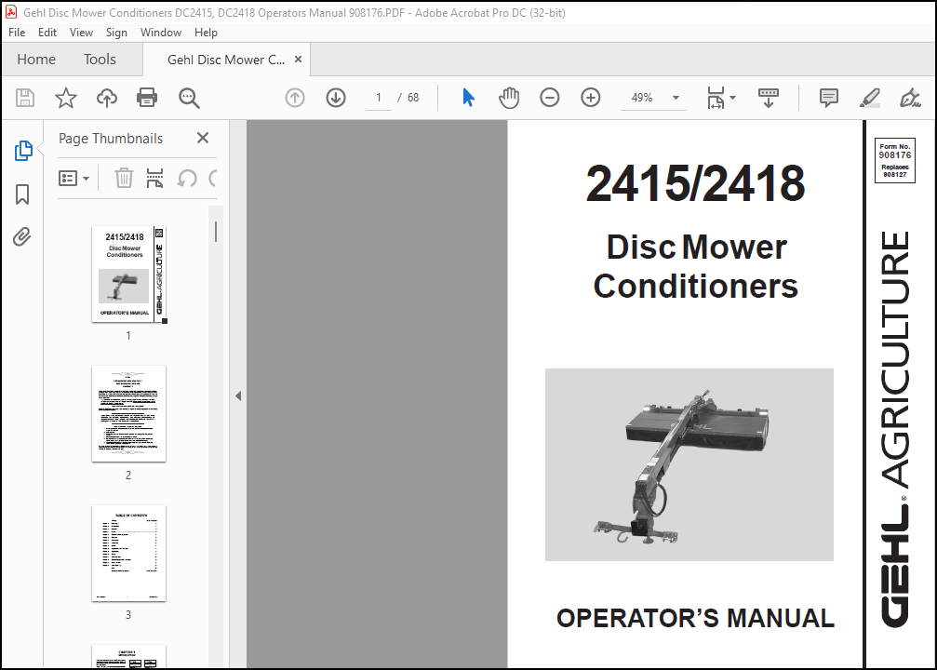
Task: Add a comment note
Action: (x=829, y=98)
